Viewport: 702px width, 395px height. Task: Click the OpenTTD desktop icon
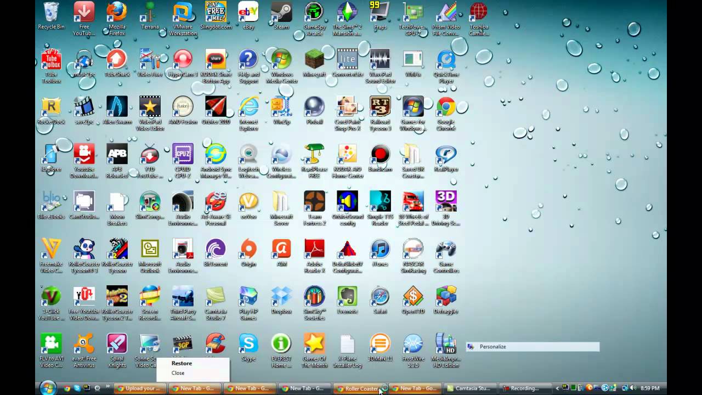tap(413, 300)
